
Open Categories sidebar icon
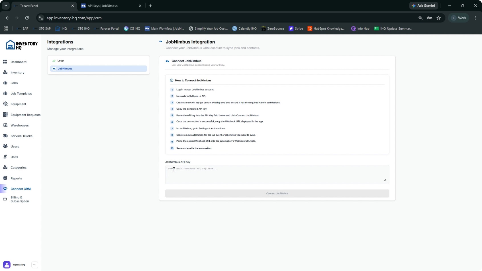click(x=5, y=167)
